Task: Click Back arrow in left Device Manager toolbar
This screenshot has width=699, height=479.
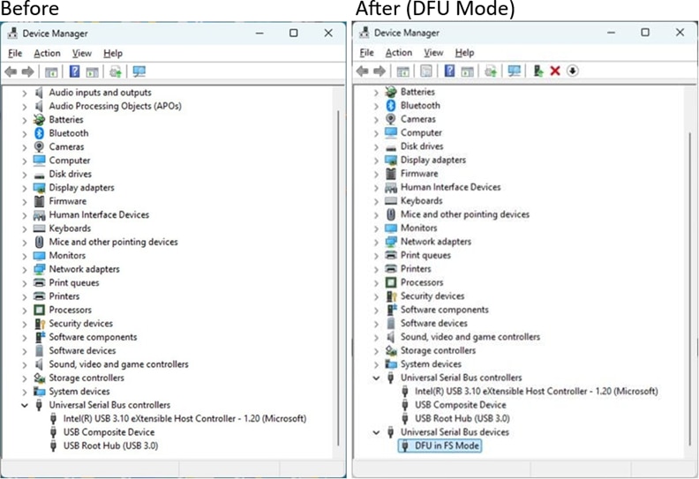Action: tap(11, 71)
